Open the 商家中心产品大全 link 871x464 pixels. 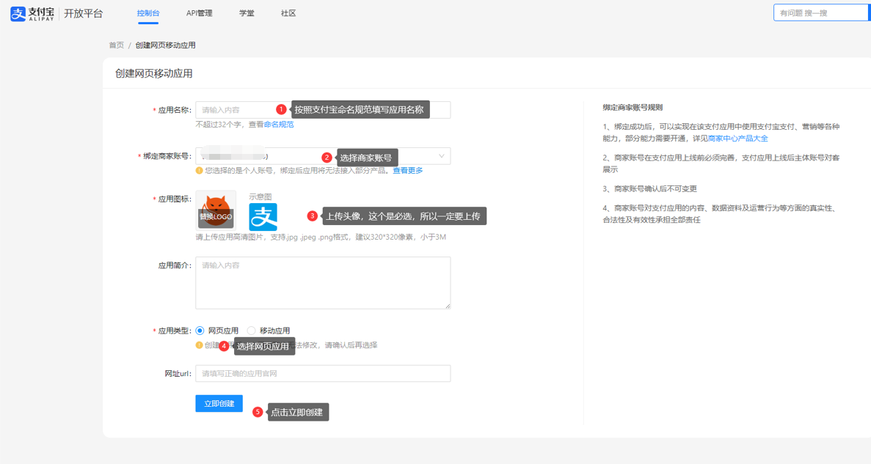738,139
